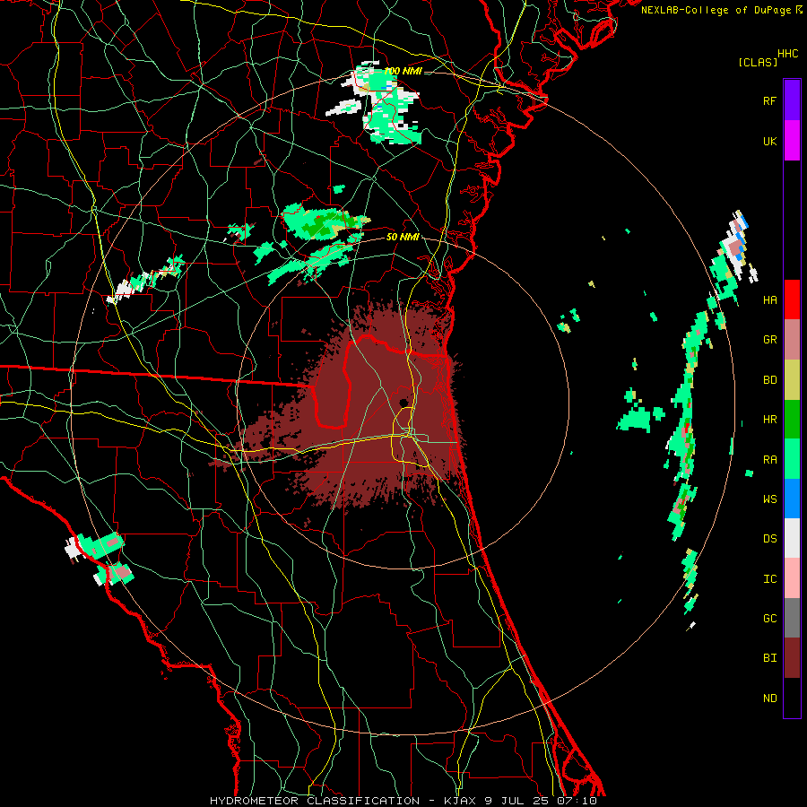807x807 pixels.
Task: Click the BI legend label
Action: coord(769,658)
